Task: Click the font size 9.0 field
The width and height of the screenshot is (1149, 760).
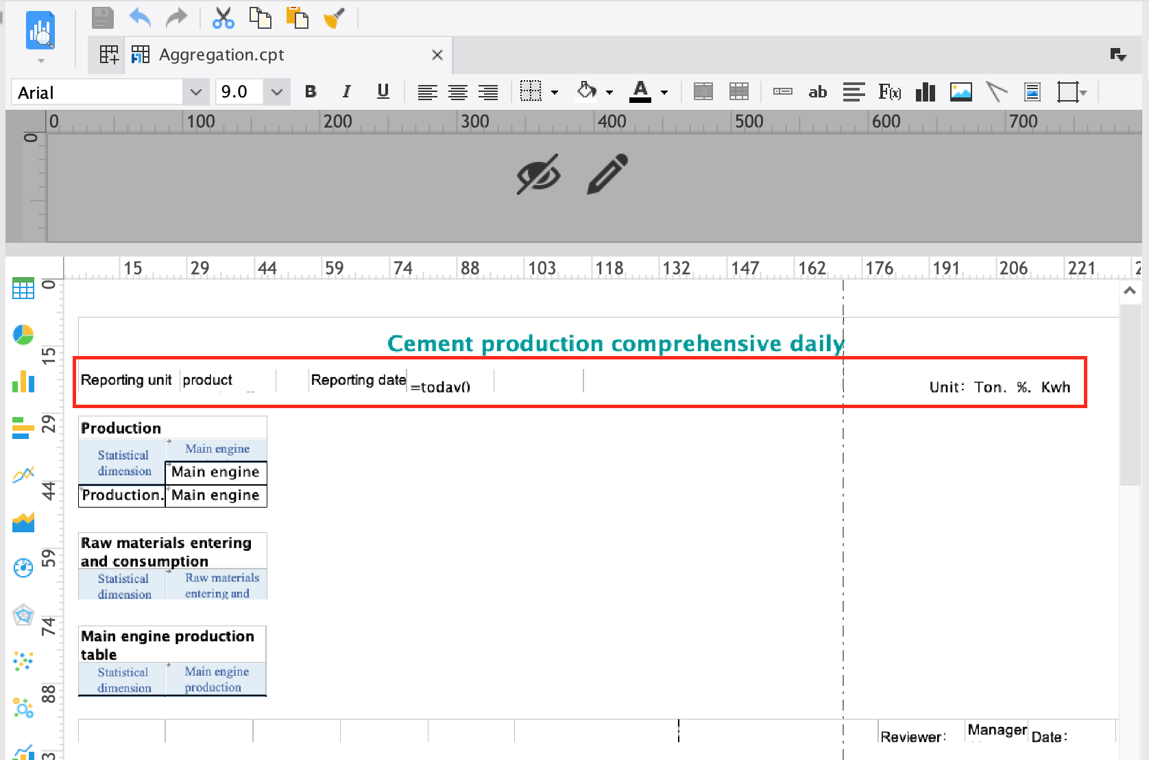Action: click(x=239, y=92)
